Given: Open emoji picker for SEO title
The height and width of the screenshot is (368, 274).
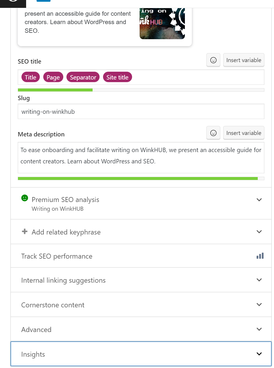Looking at the screenshot, I should point(213,60).
